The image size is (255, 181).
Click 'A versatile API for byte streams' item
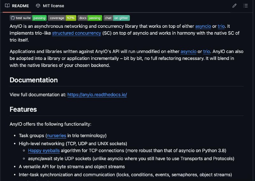[x=72, y=167]
